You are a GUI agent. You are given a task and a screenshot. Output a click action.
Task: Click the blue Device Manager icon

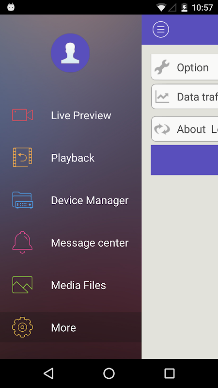pyautogui.click(x=22, y=200)
